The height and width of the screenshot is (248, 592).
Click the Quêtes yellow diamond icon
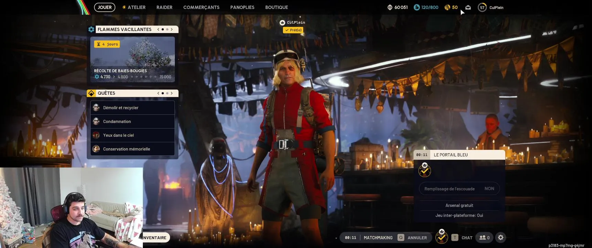(91, 93)
